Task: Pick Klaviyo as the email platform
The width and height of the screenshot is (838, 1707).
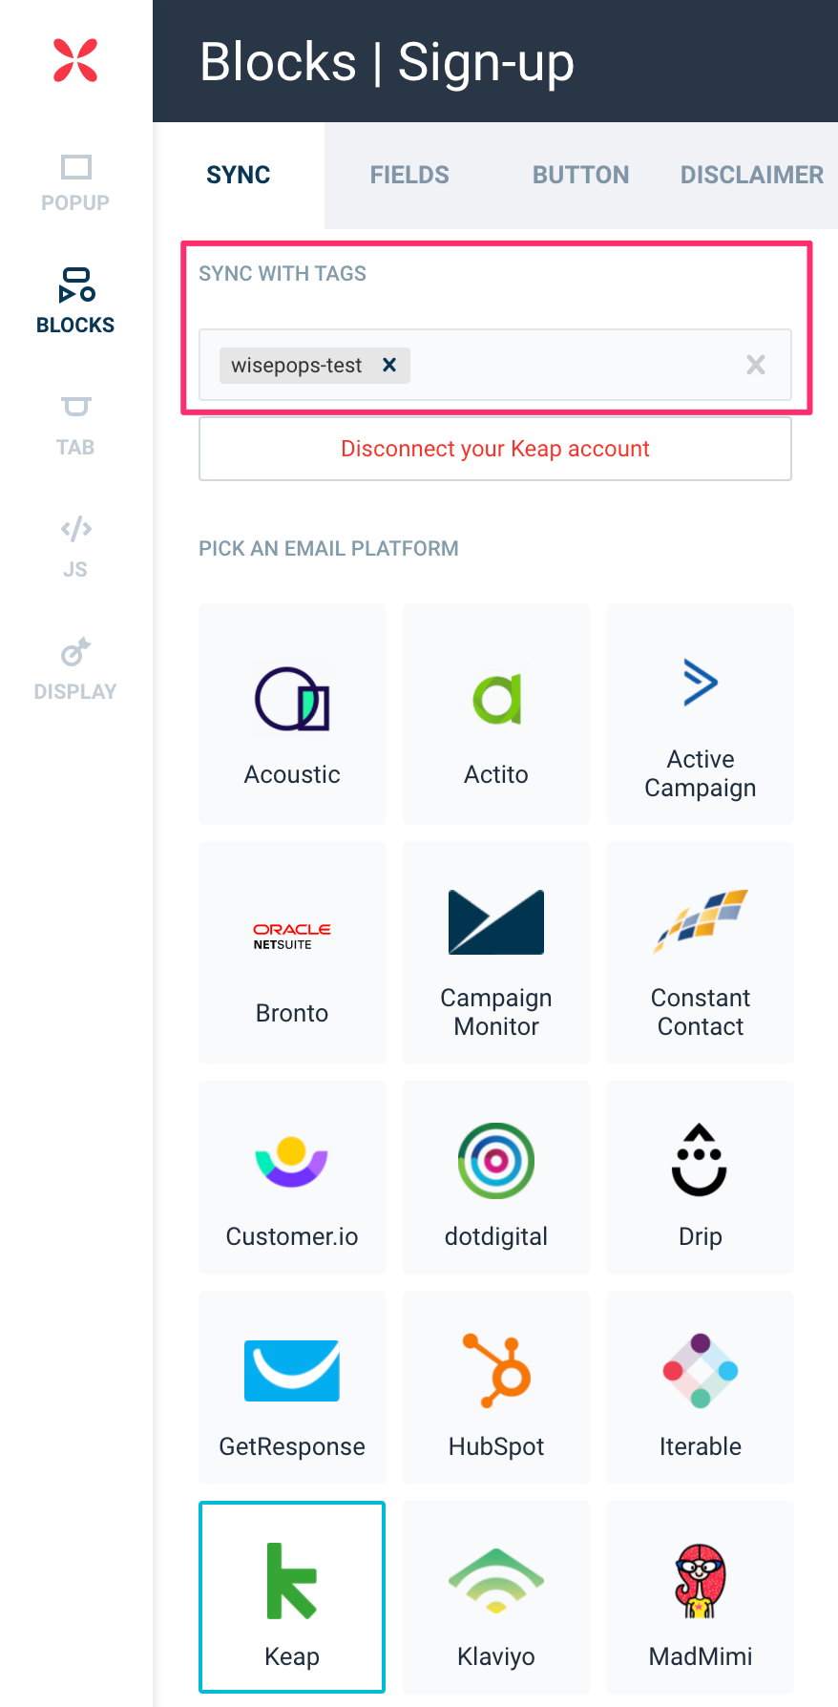Action: (x=496, y=1596)
